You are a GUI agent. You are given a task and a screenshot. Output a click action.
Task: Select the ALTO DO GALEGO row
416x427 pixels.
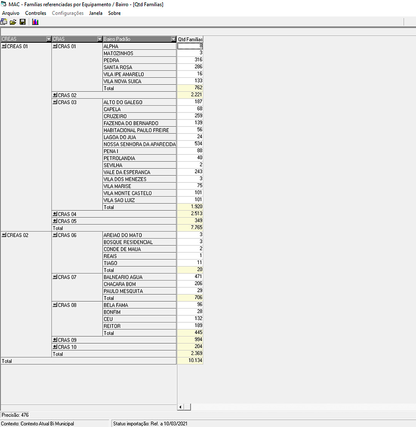point(139,102)
